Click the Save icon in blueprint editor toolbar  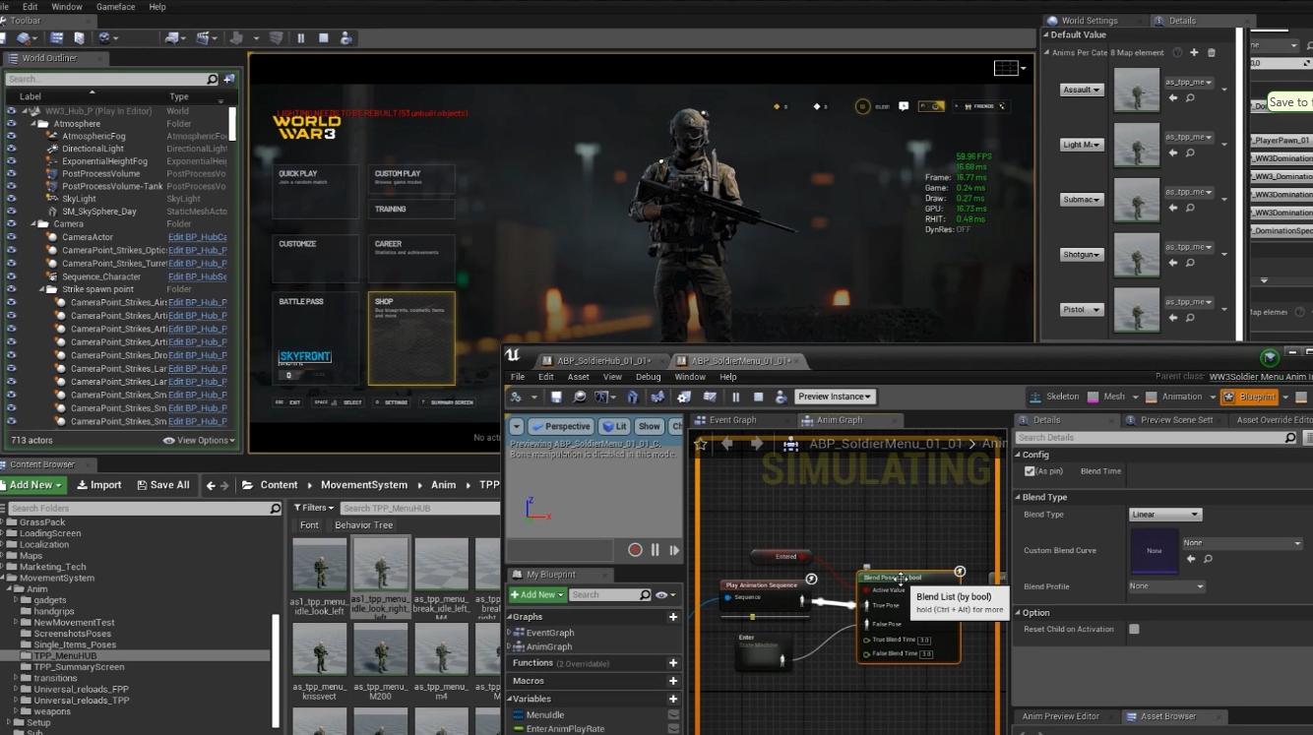556,397
